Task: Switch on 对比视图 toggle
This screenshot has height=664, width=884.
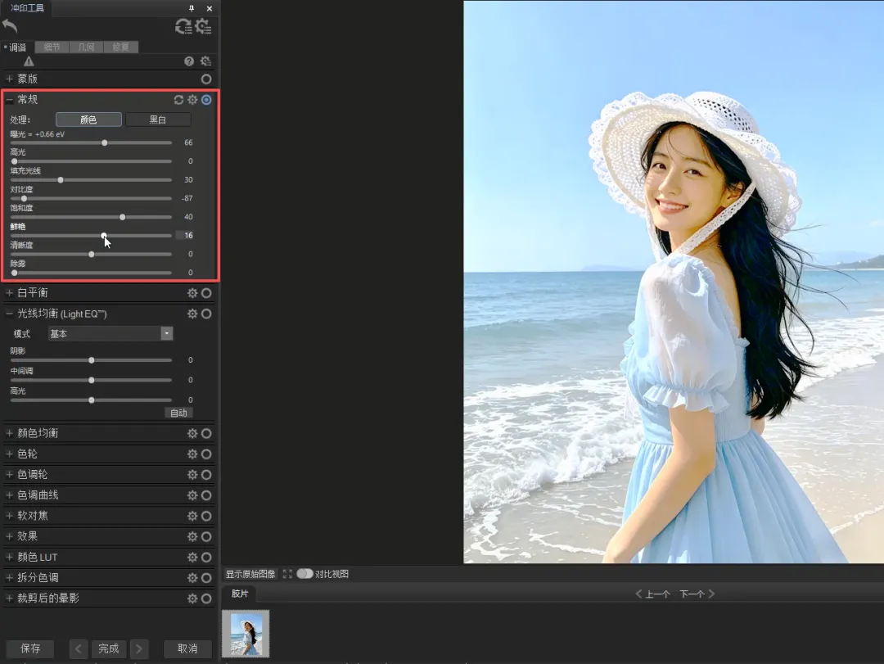Action: tap(304, 574)
